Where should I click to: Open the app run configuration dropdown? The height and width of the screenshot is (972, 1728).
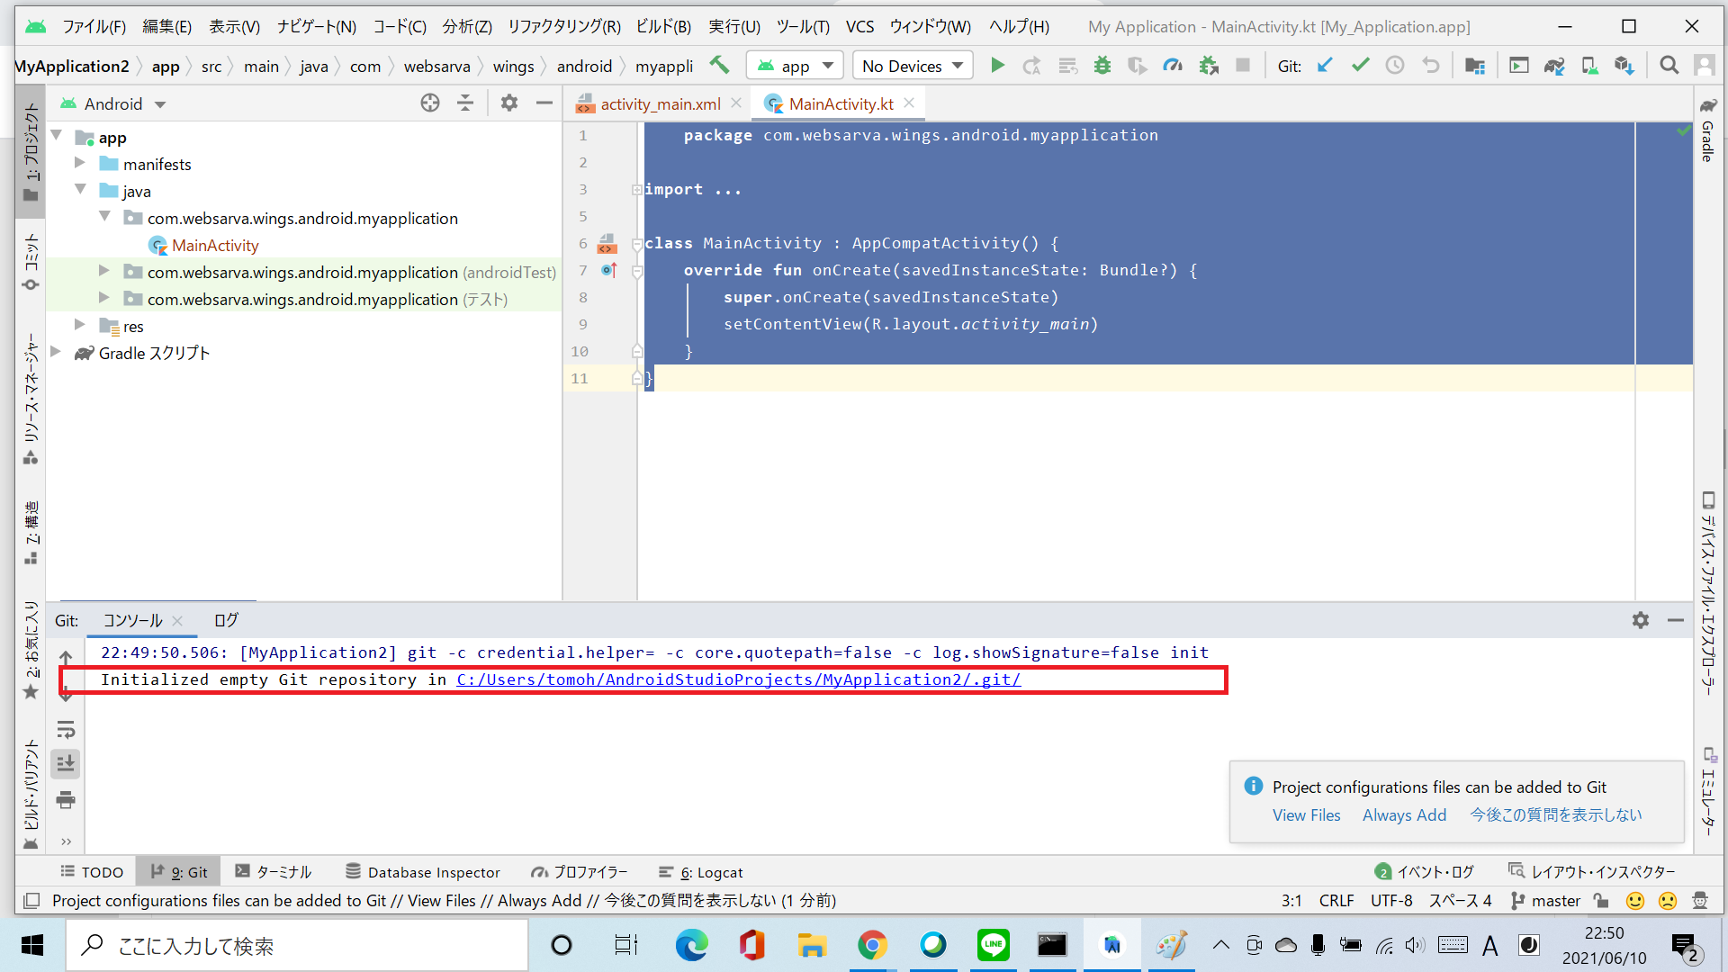(x=795, y=66)
